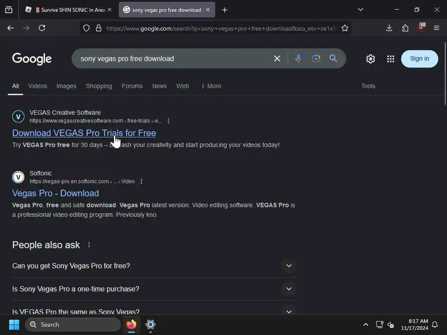The height and width of the screenshot is (335, 447).
Task: View site security padlock info
Action: pos(99,28)
